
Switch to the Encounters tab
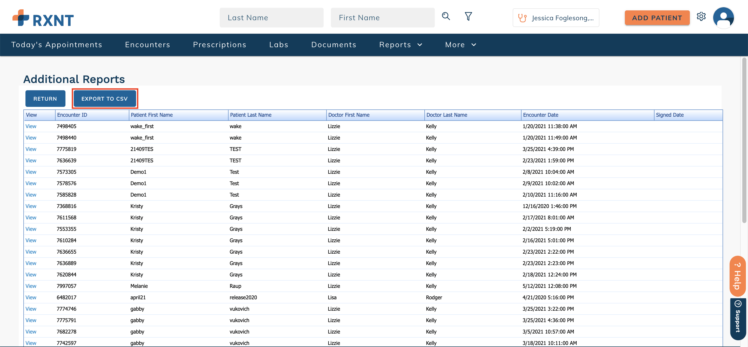[x=148, y=45]
